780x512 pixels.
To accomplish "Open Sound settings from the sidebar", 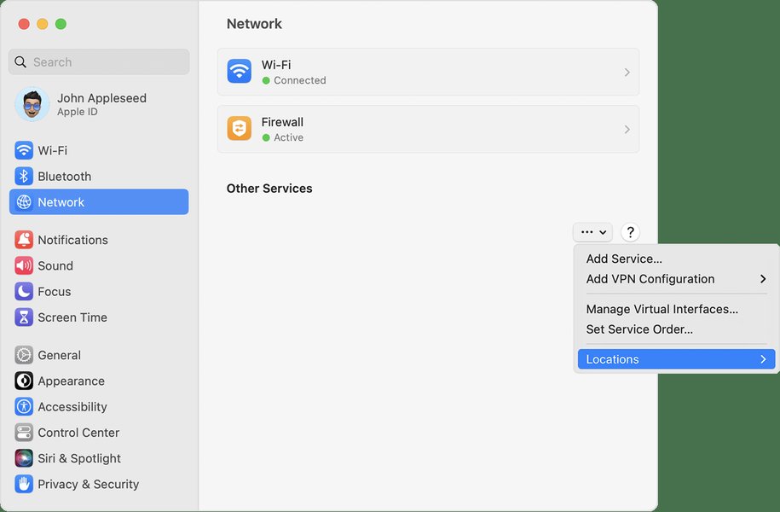I will pos(55,265).
